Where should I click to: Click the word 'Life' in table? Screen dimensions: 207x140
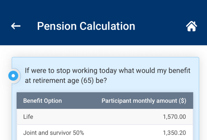pos(28,117)
